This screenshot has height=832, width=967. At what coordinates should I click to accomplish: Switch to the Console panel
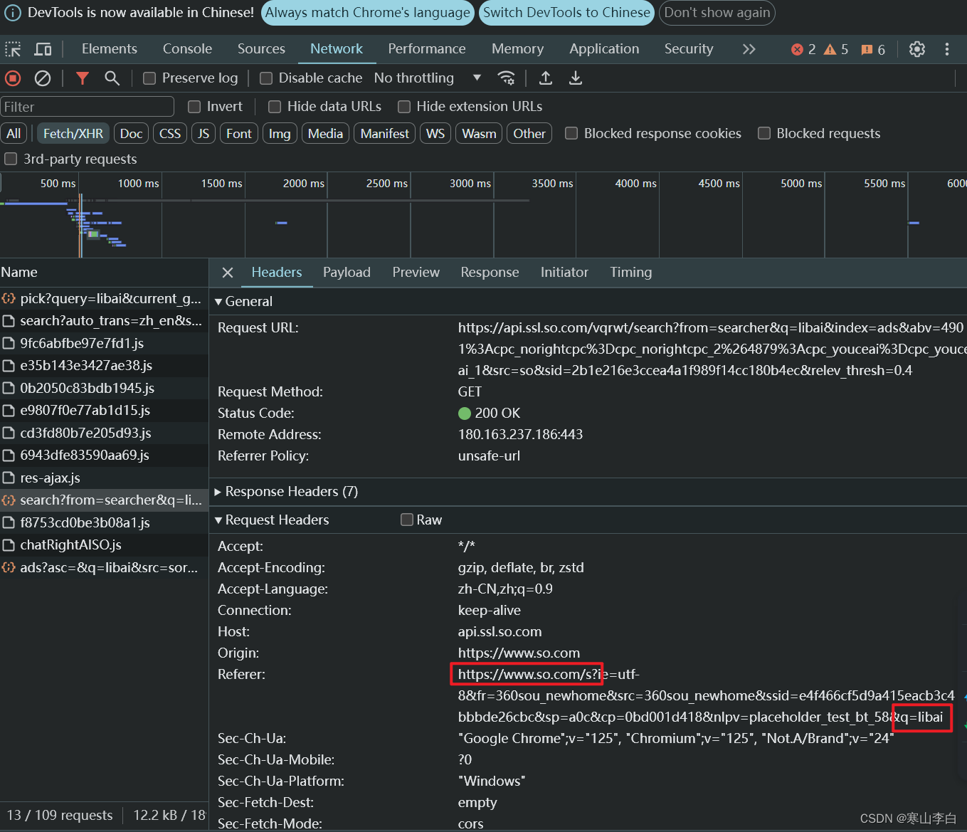(x=187, y=49)
